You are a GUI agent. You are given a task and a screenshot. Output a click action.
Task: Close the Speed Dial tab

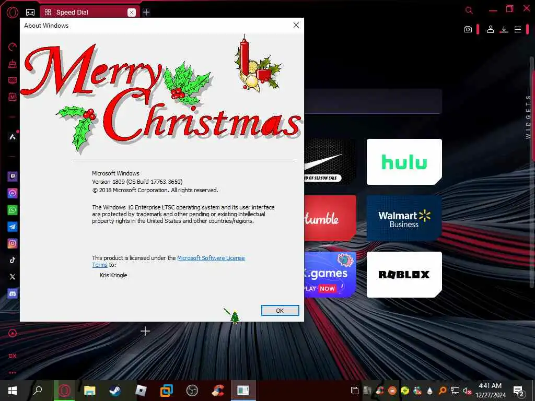(x=131, y=13)
